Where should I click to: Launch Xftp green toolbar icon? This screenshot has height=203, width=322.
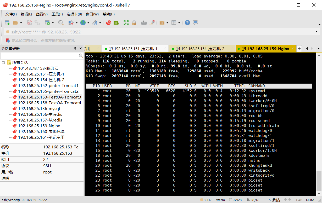116,23
